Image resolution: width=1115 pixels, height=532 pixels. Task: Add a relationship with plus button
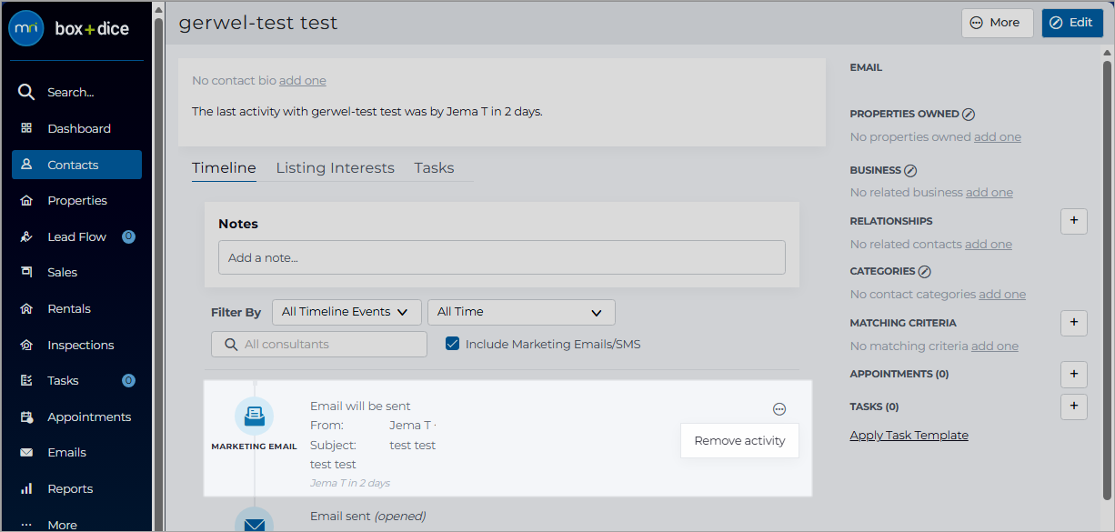(x=1074, y=221)
